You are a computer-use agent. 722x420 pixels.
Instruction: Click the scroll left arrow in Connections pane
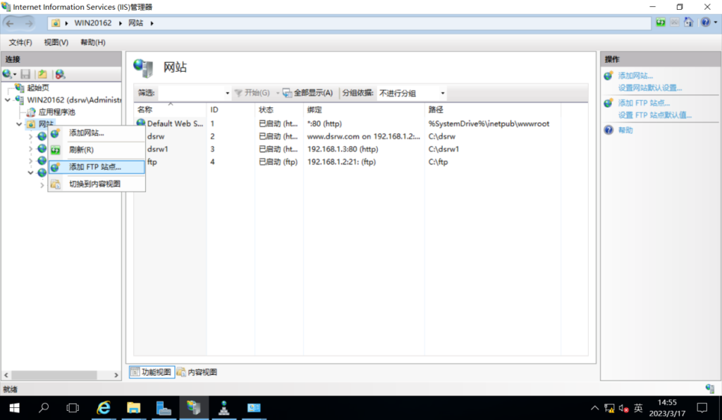(x=6, y=376)
